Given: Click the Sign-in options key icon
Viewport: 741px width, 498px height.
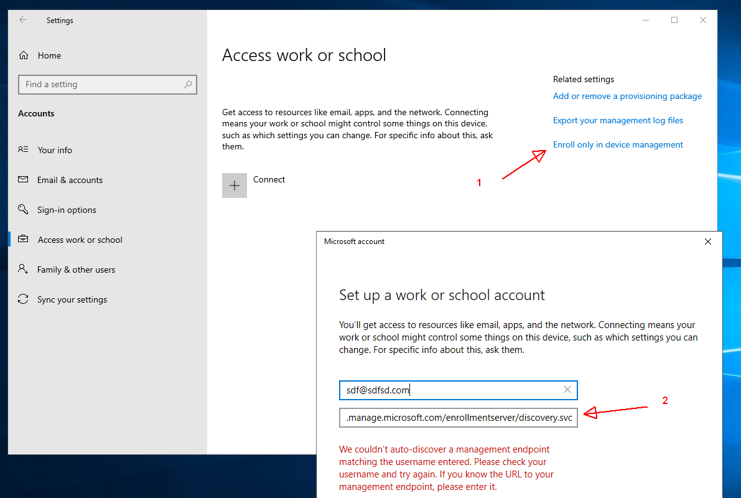Looking at the screenshot, I should (23, 209).
